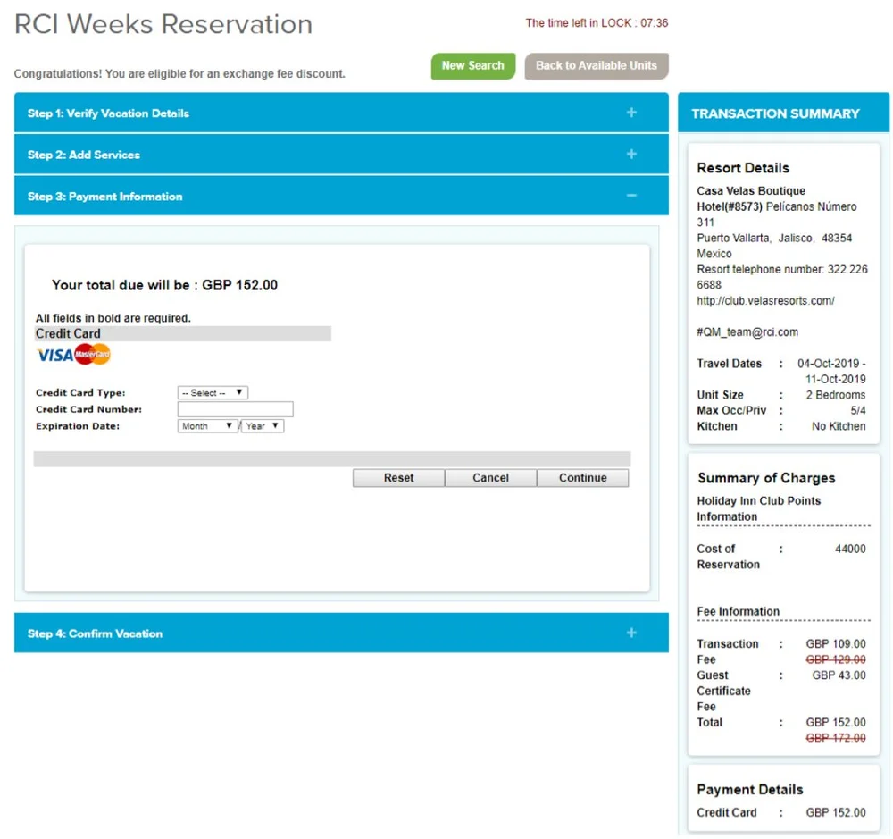Click the RCI Weeks Reservation title

coord(163,25)
